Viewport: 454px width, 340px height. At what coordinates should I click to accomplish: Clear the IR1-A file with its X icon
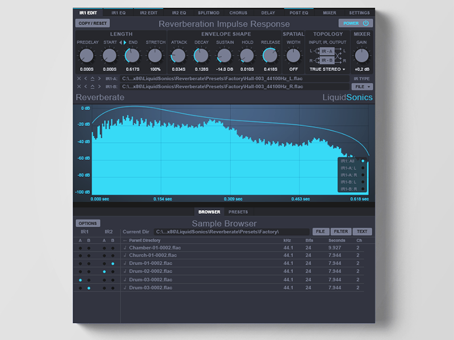pyautogui.click(x=79, y=78)
